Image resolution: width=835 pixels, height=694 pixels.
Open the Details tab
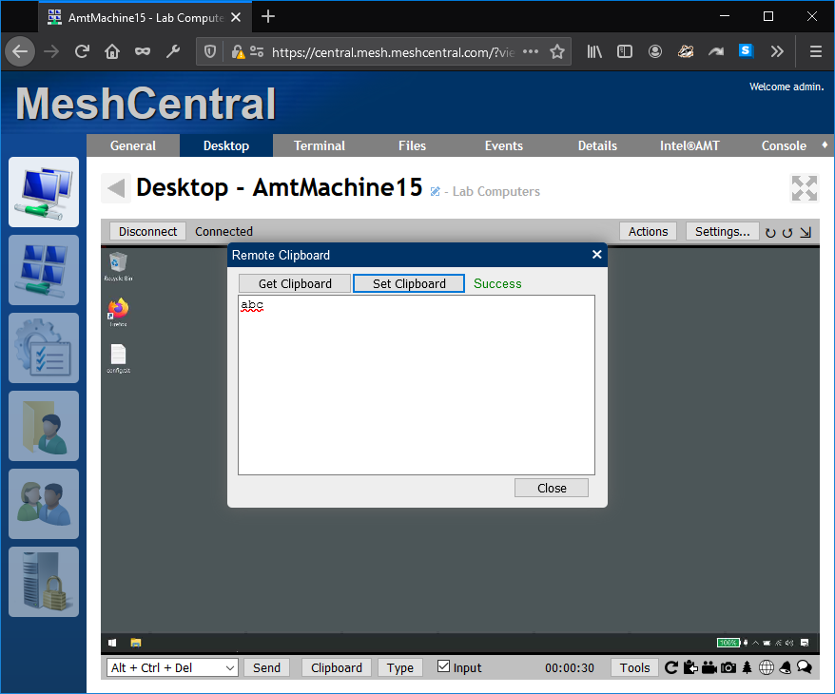(597, 145)
